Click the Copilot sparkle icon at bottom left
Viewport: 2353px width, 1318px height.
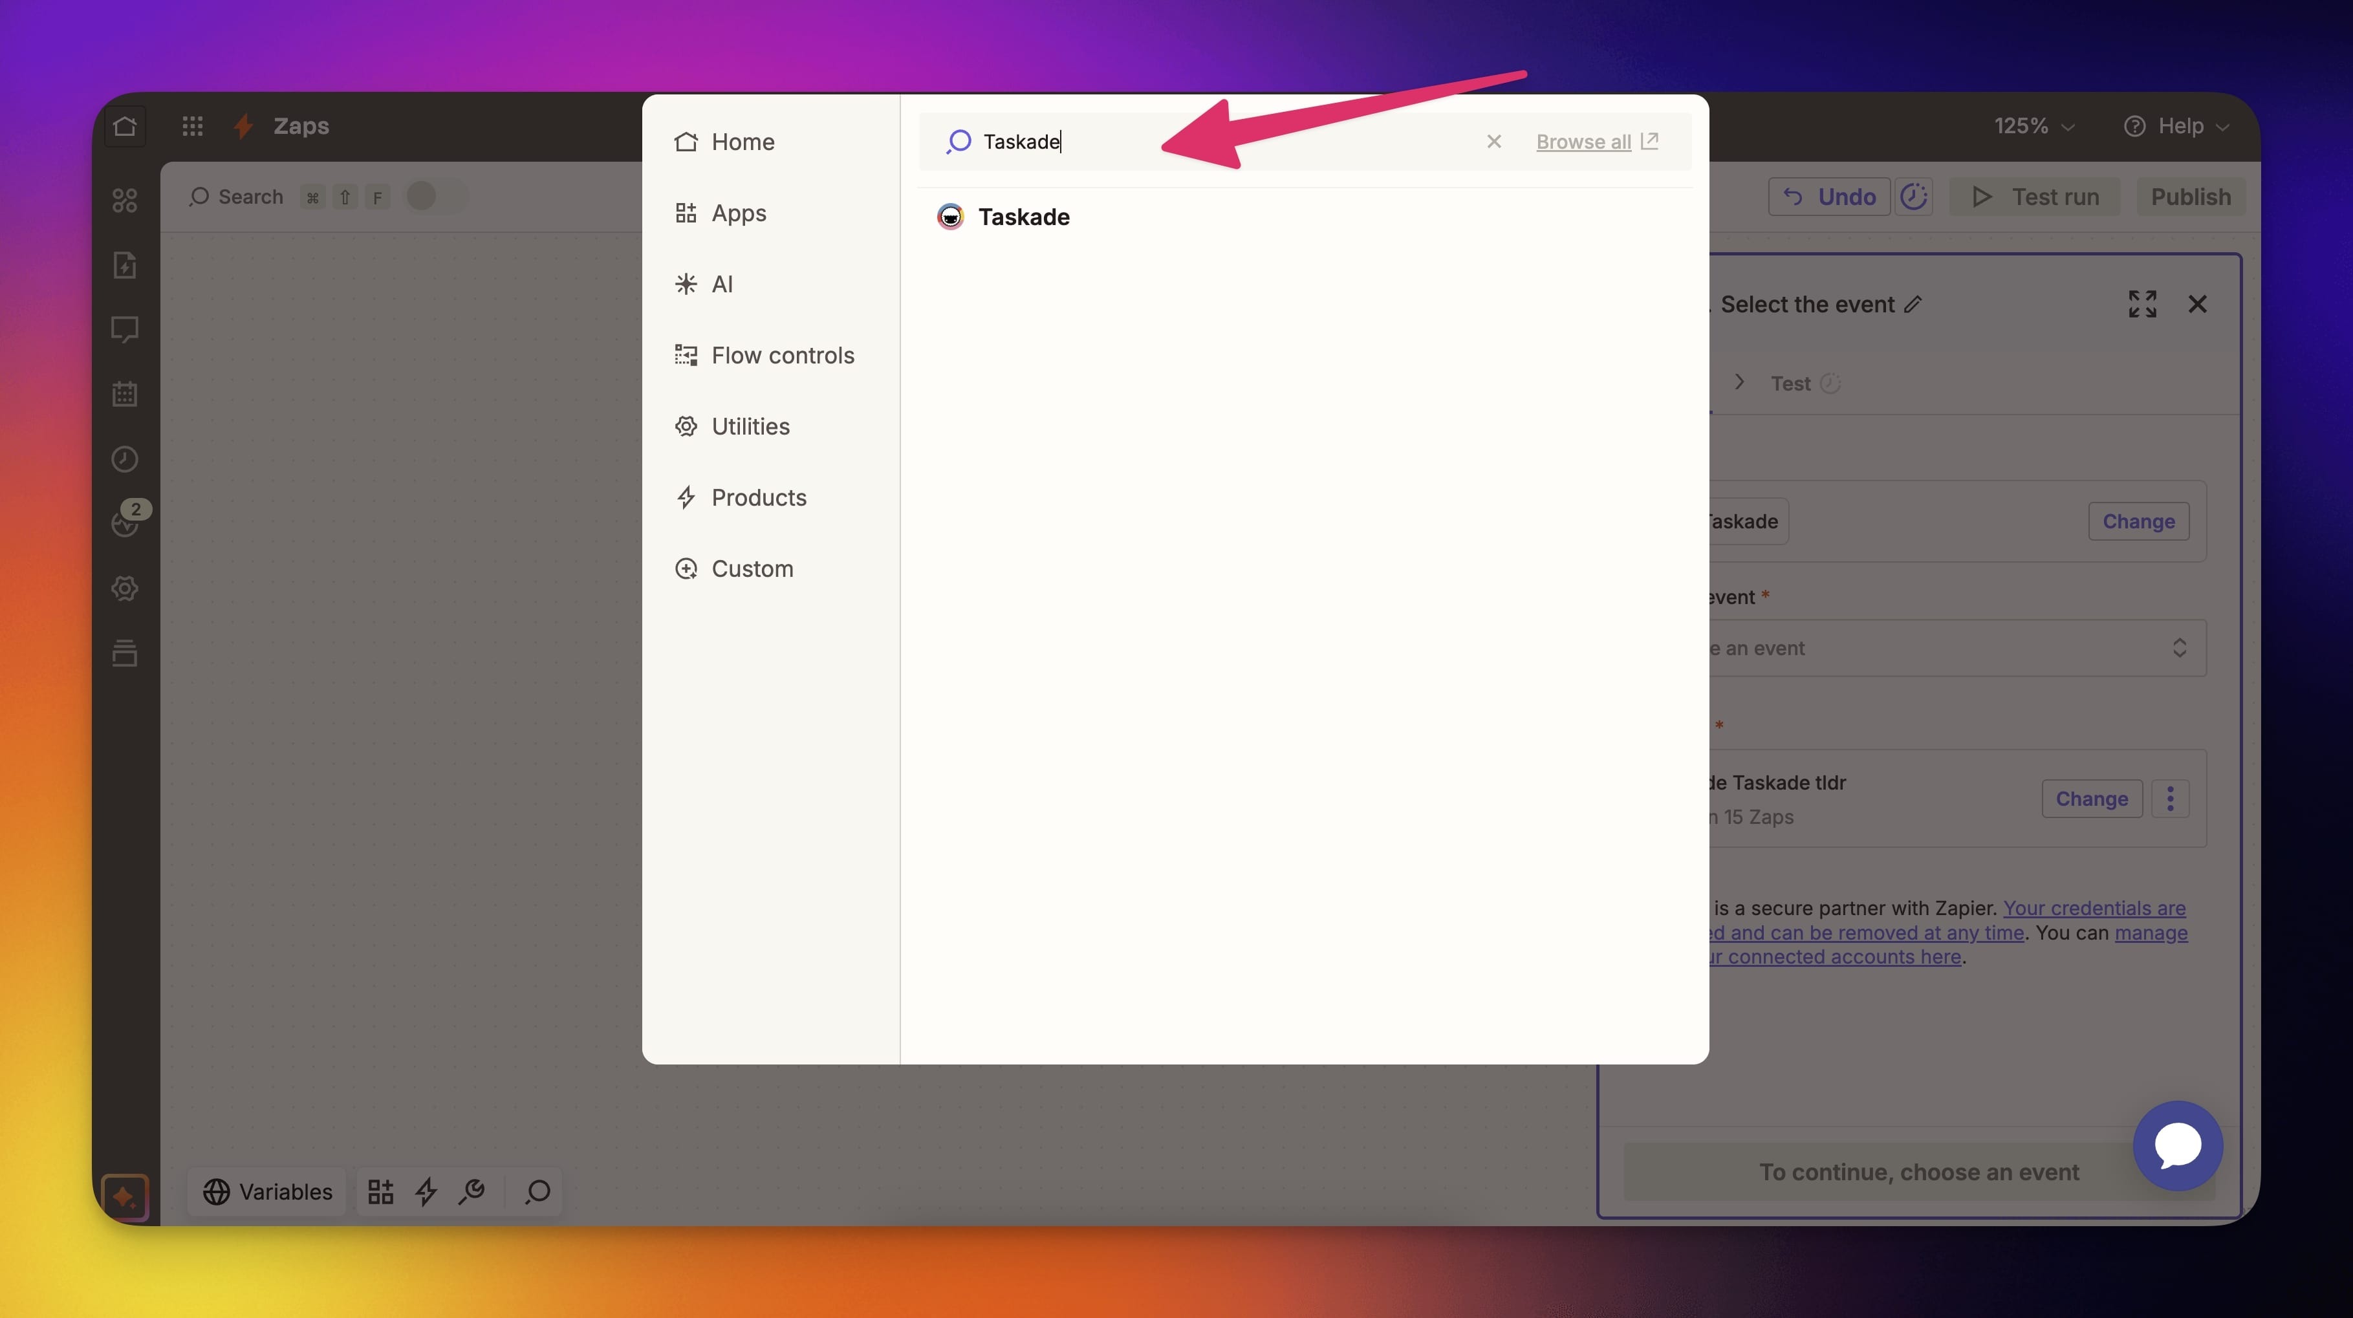[125, 1196]
